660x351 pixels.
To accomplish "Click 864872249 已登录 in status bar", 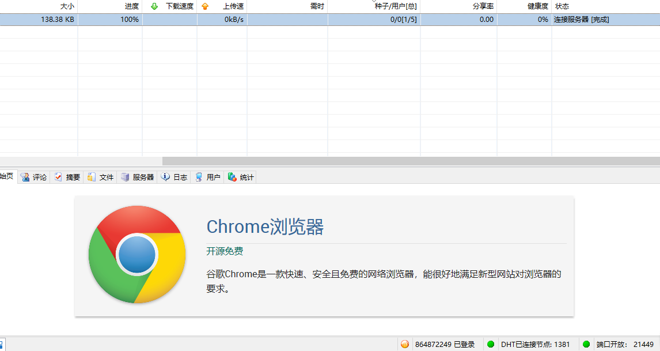I will (x=445, y=344).
